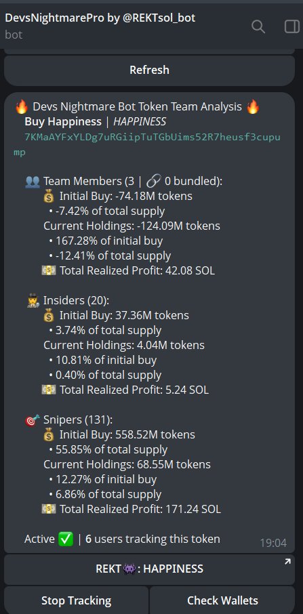The width and height of the screenshot is (303, 614).
Task: Click the Snipers dart target emoji
Action: point(33,419)
